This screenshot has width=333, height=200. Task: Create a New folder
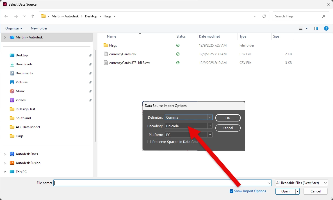pyautogui.click(x=39, y=28)
